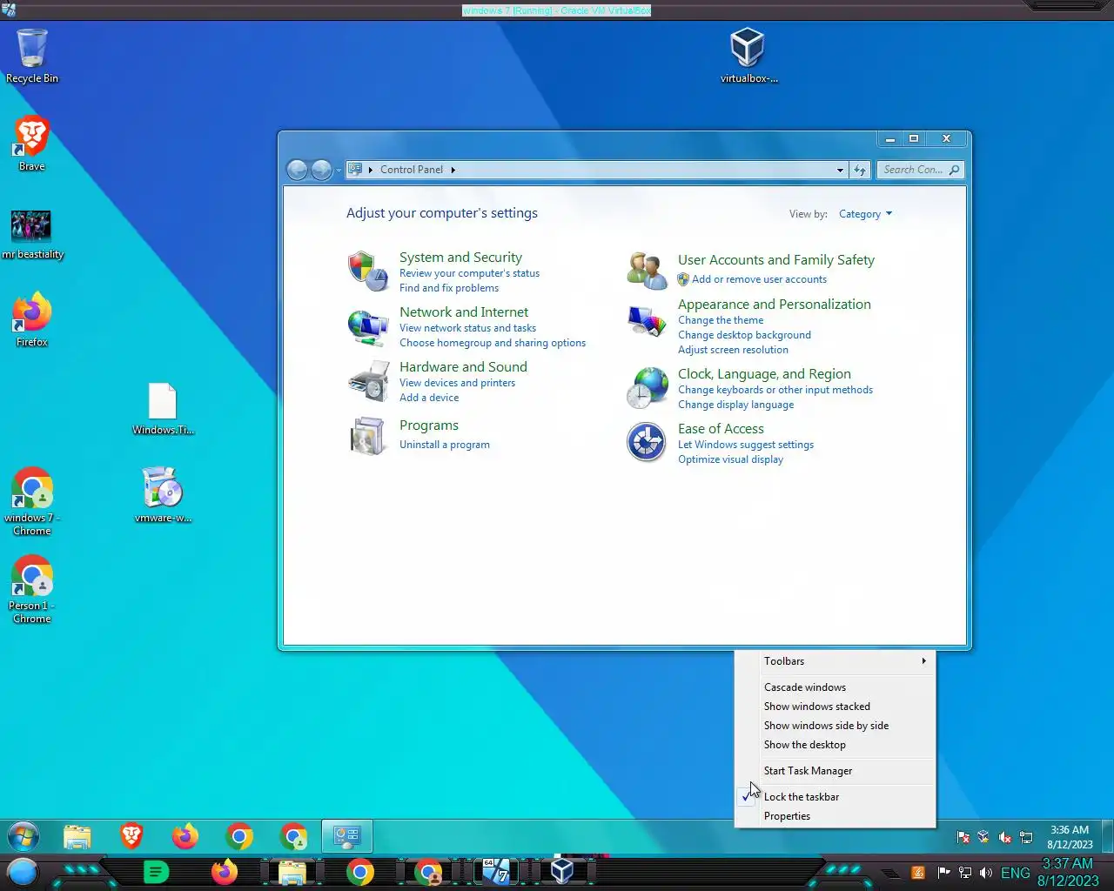
Task: Open taskbar Properties from the context menu
Action: coord(835,816)
